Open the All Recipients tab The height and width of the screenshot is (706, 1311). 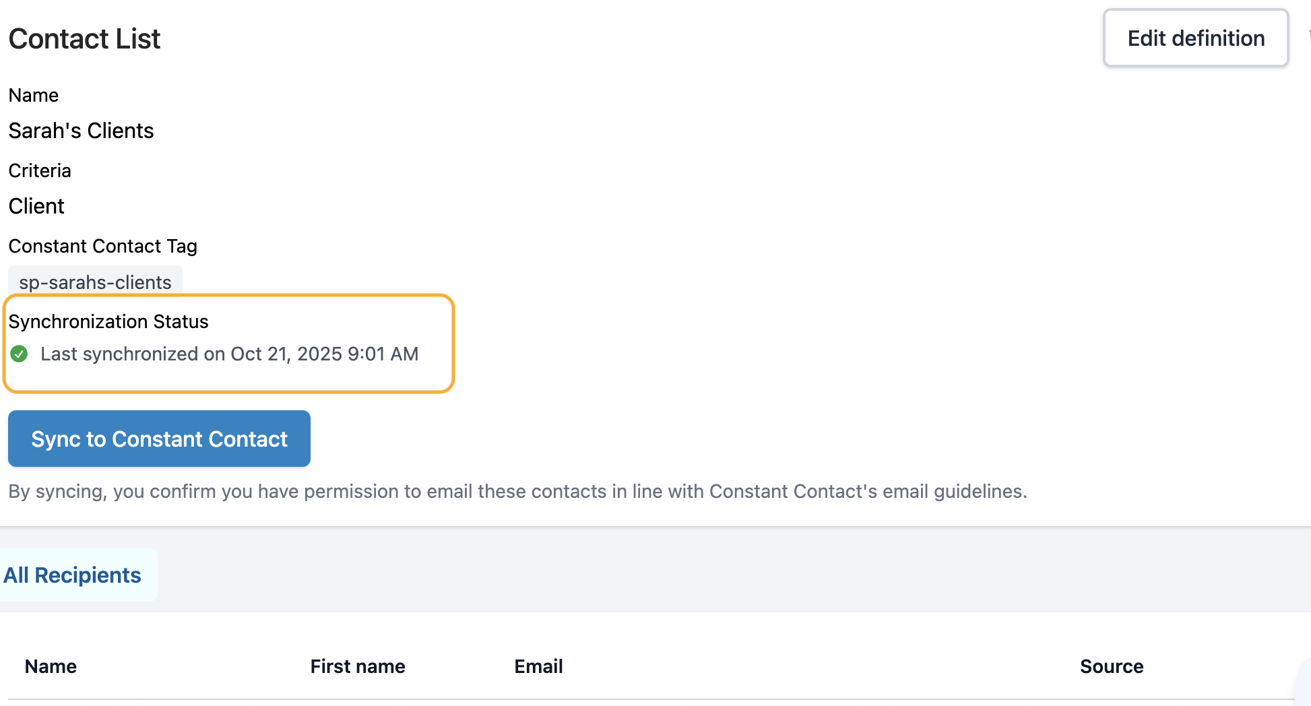coord(73,575)
